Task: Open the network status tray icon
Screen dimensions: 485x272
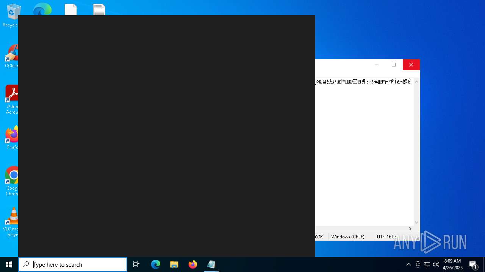Action: (427, 264)
